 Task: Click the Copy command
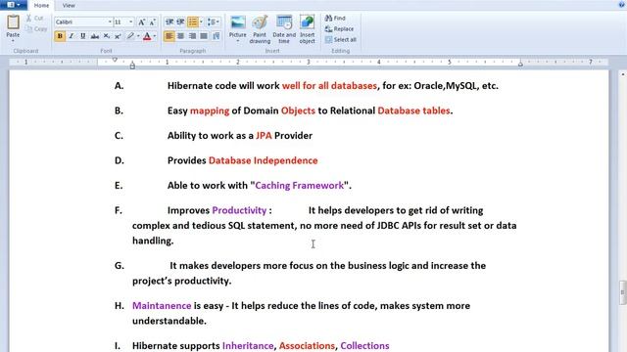click(x=35, y=28)
